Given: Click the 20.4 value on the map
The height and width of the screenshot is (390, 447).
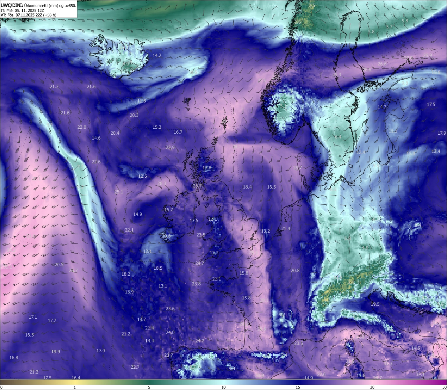Looking at the screenshot, I should pos(115,133).
